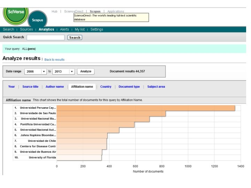The image size is (251, 188).
Task: Click the 'Analyze results' heading
Action: tap(22, 58)
